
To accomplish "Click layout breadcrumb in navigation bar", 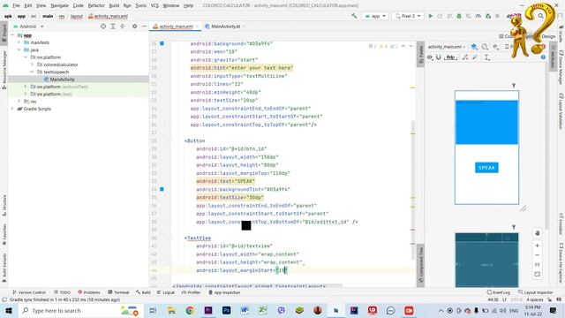I will (x=77, y=16).
